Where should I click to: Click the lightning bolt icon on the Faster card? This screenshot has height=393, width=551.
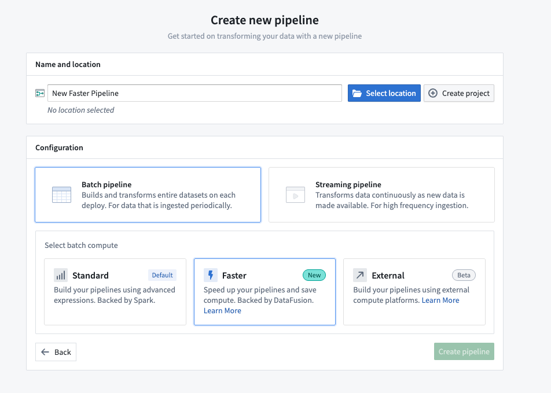click(x=210, y=275)
